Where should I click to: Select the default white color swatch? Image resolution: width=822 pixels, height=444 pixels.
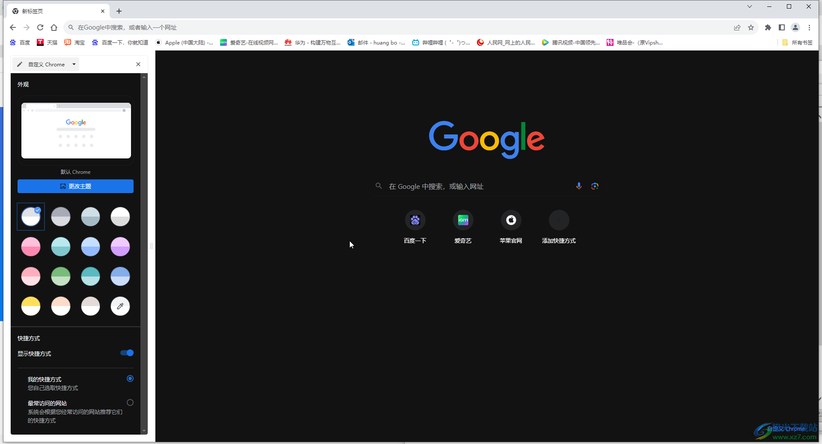click(31, 217)
